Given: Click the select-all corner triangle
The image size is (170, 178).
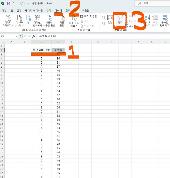Looking at the screenshot, I should pyautogui.click(x=2, y=42).
